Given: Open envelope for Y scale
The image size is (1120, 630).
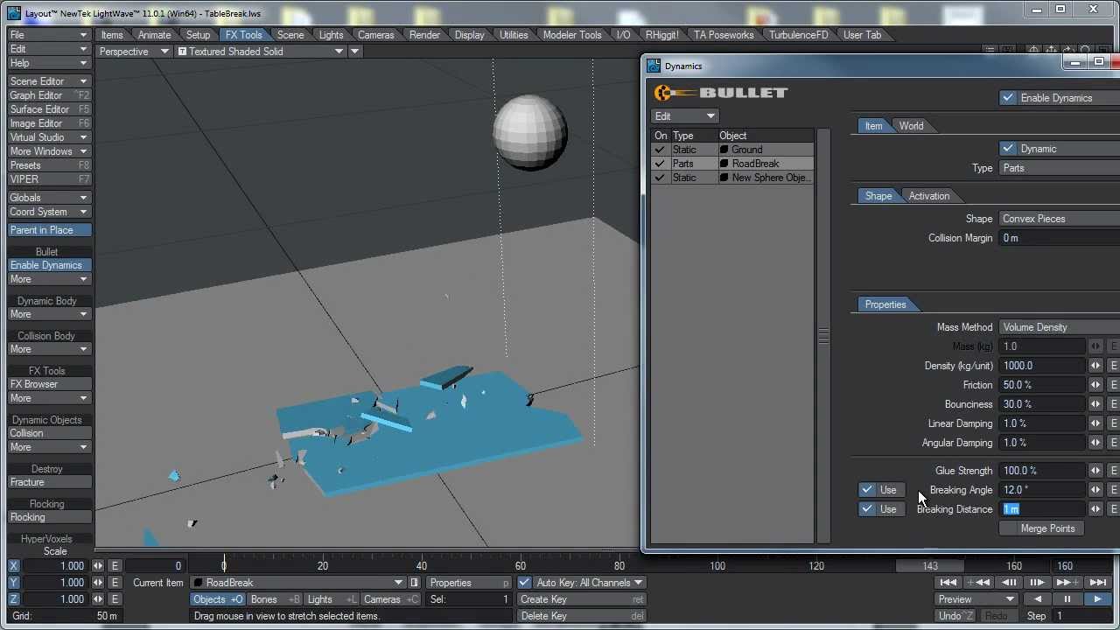Looking at the screenshot, I should pyautogui.click(x=114, y=583).
